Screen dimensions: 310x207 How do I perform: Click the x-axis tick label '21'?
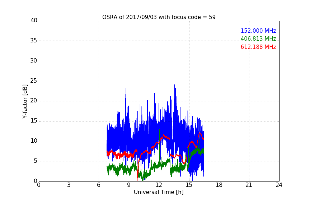click(249, 185)
